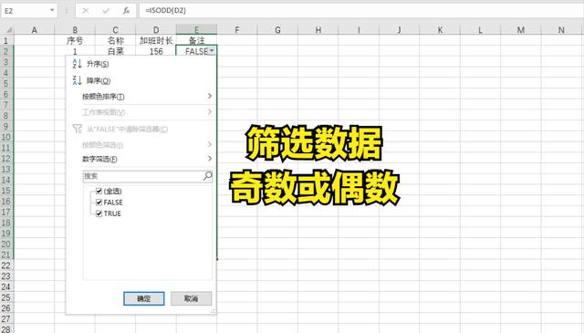Click the ascending sort A-Z icon
This screenshot has width=584, height=333.
77,64
